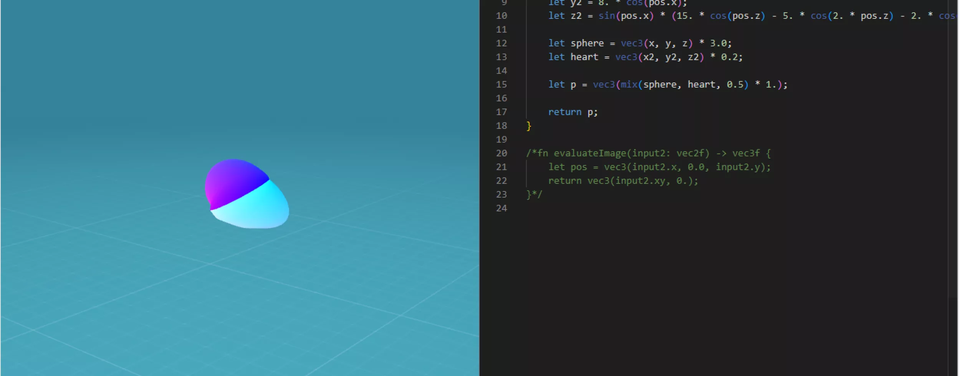Click the yellow closing brace on line 18

(529, 126)
